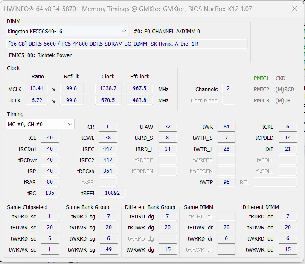Select the tWRWR_dg value field
305x264 pixels.
point(168,250)
